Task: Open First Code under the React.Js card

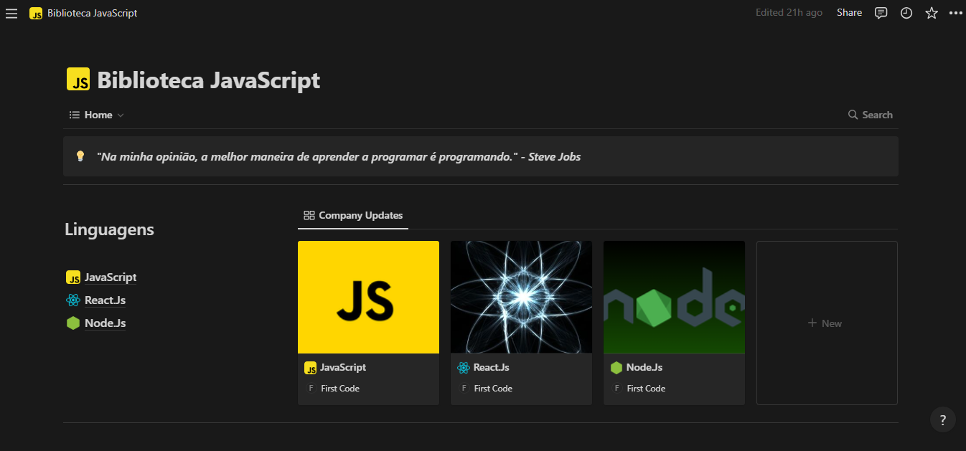Action: pos(492,388)
